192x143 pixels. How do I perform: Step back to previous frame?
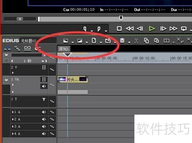point(140,29)
